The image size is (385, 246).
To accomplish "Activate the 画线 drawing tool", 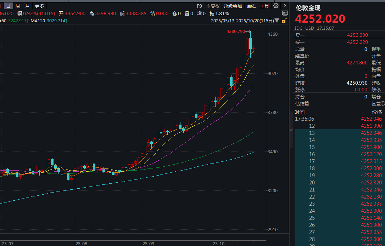I will pos(251,6).
